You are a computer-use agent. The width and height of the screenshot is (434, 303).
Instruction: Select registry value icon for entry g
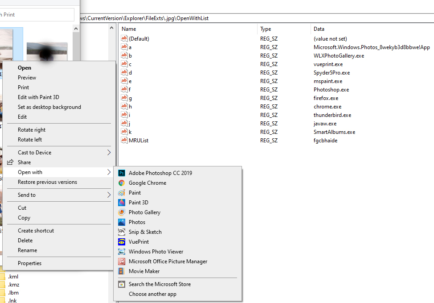[124, 98]
